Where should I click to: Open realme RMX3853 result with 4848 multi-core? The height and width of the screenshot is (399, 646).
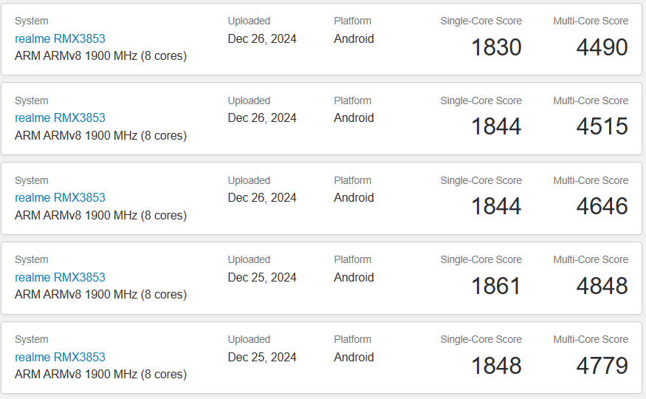(60, 277)
